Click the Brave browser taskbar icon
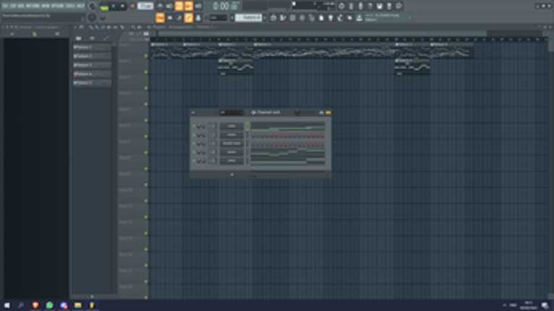The height and width of the screenshot is (311, 554). point(35,305)
